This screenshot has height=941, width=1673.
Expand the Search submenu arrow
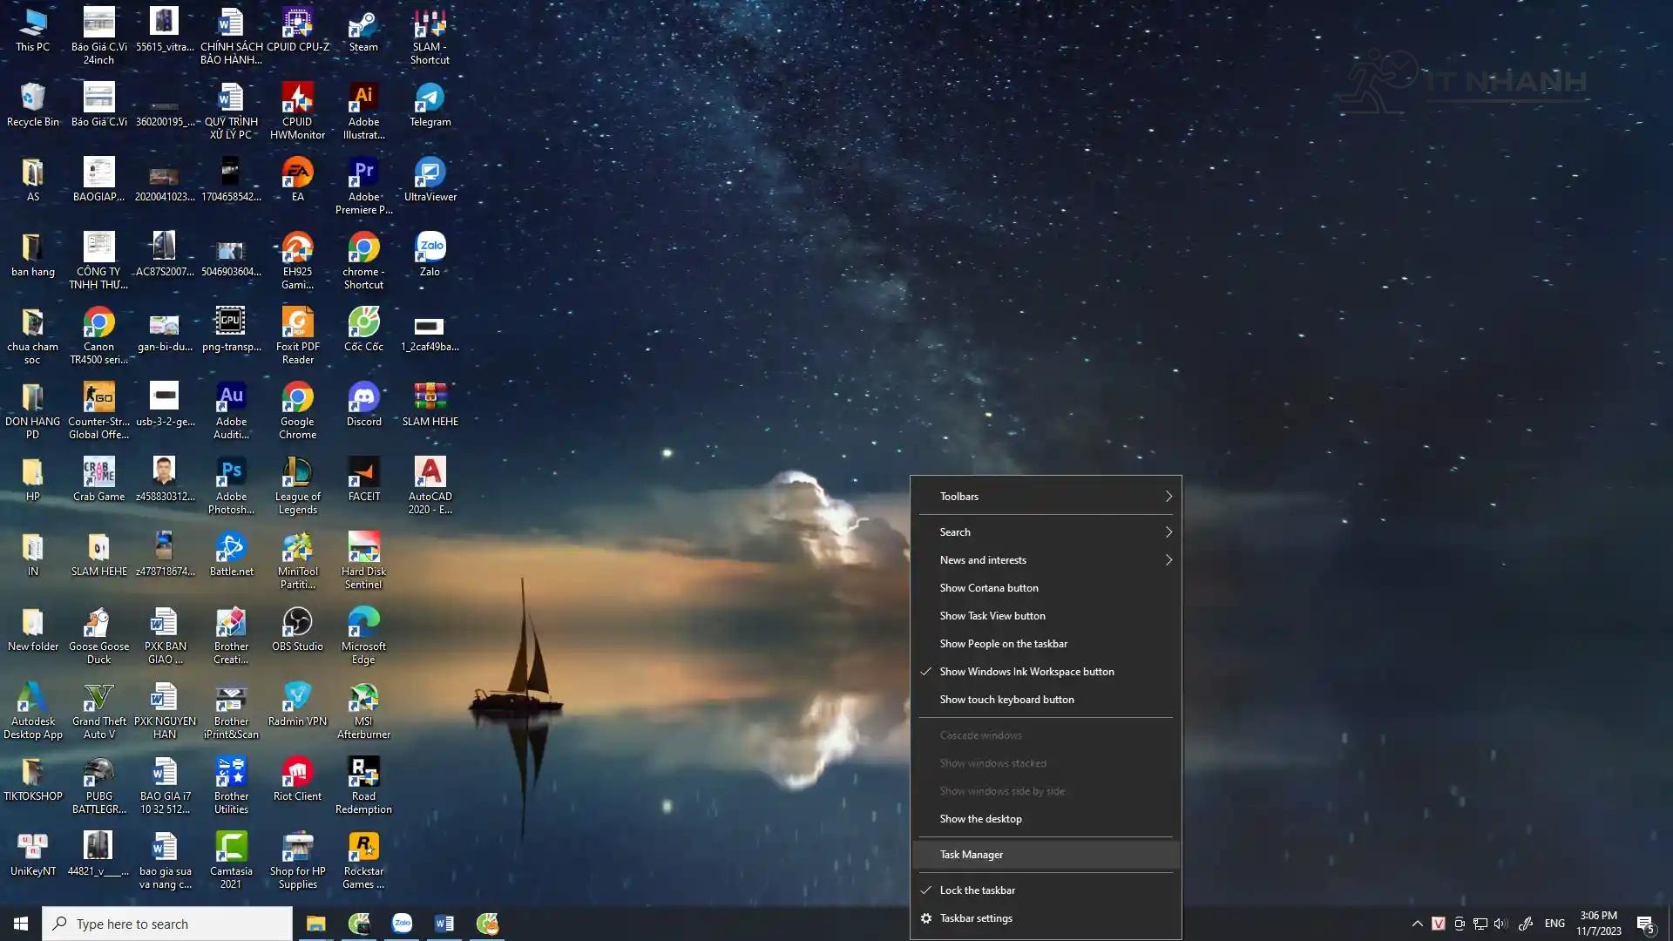[x=1168, y=532]
